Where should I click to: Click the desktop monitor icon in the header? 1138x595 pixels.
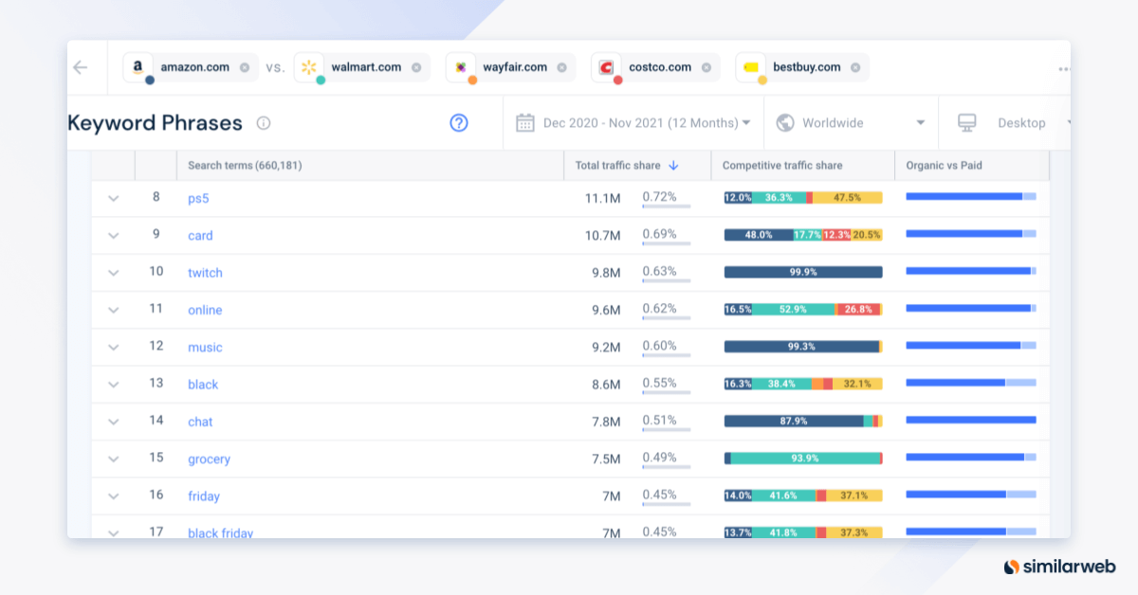966,122
